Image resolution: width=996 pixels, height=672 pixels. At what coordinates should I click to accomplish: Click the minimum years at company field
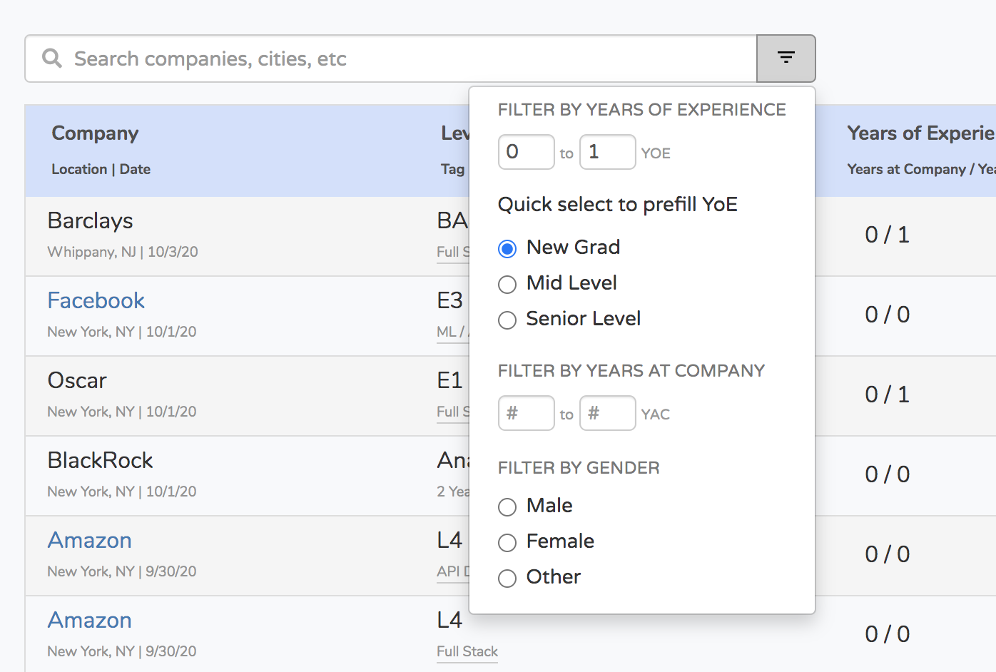(x=526, y=413)
